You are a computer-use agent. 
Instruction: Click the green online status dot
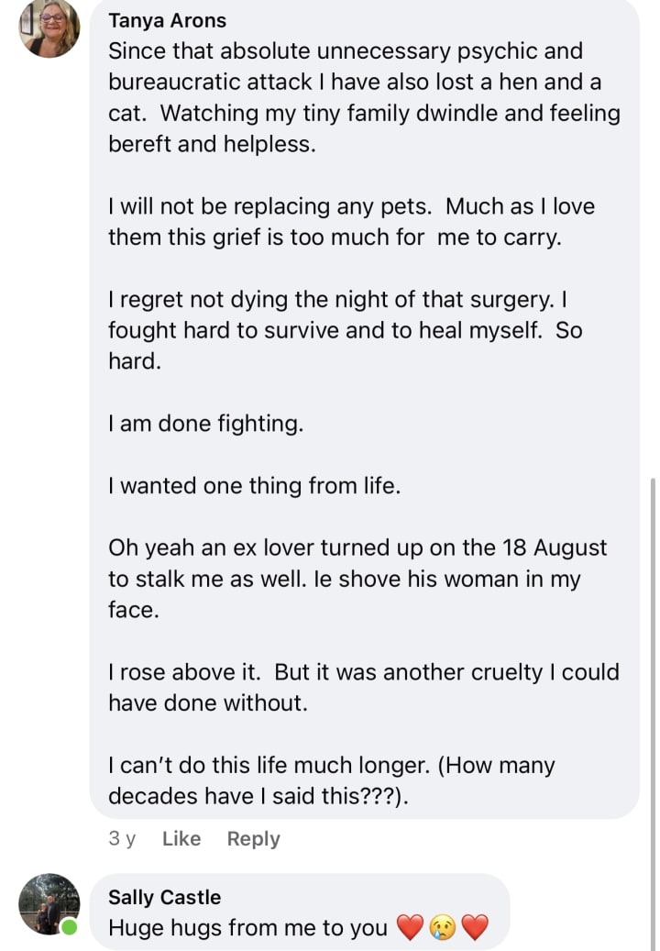[x=70, y=927]
